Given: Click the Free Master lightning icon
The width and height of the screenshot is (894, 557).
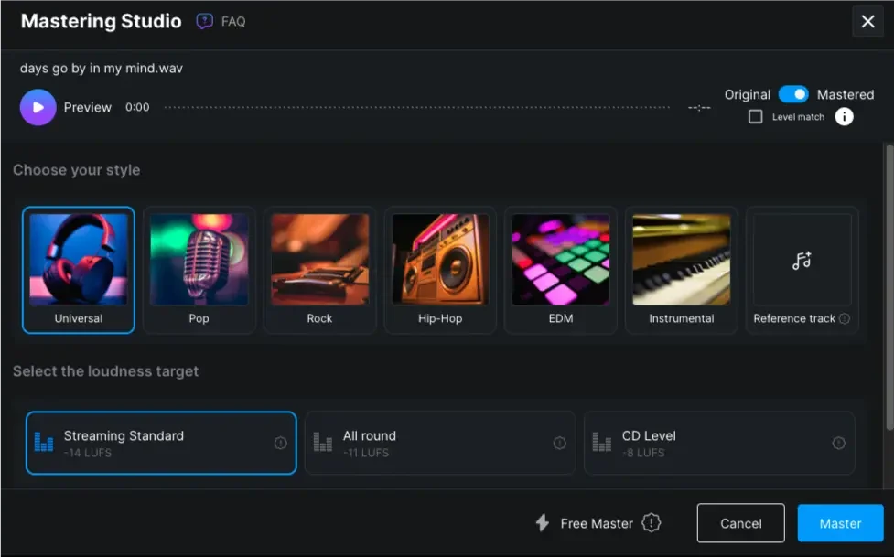Looking at the screenshot, I should pos(542,523).
